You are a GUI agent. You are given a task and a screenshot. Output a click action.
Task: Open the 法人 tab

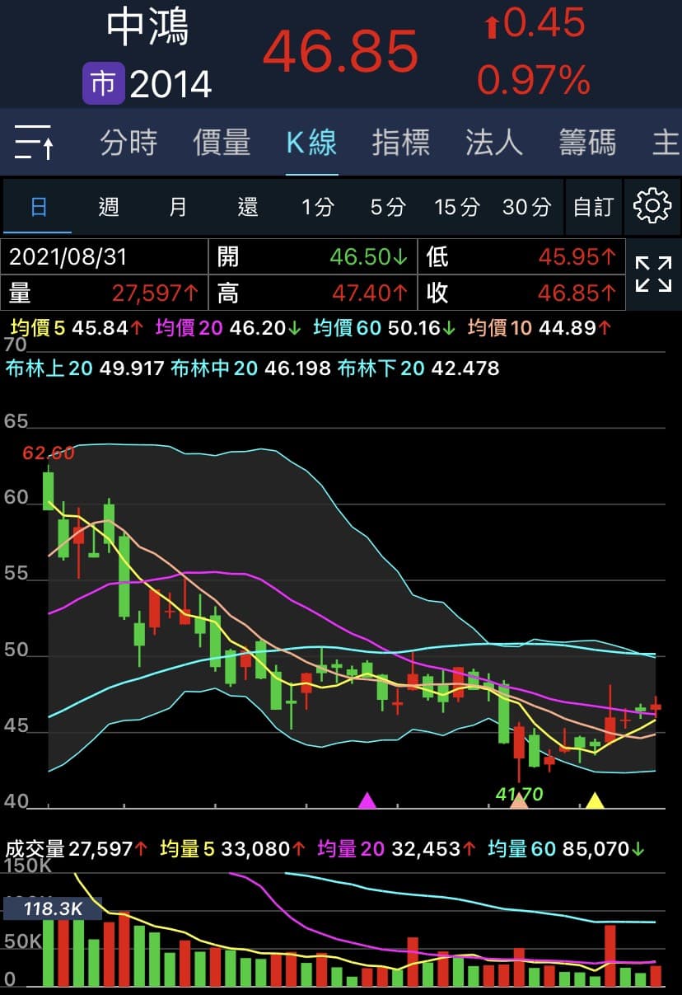(x=494, y=143)
